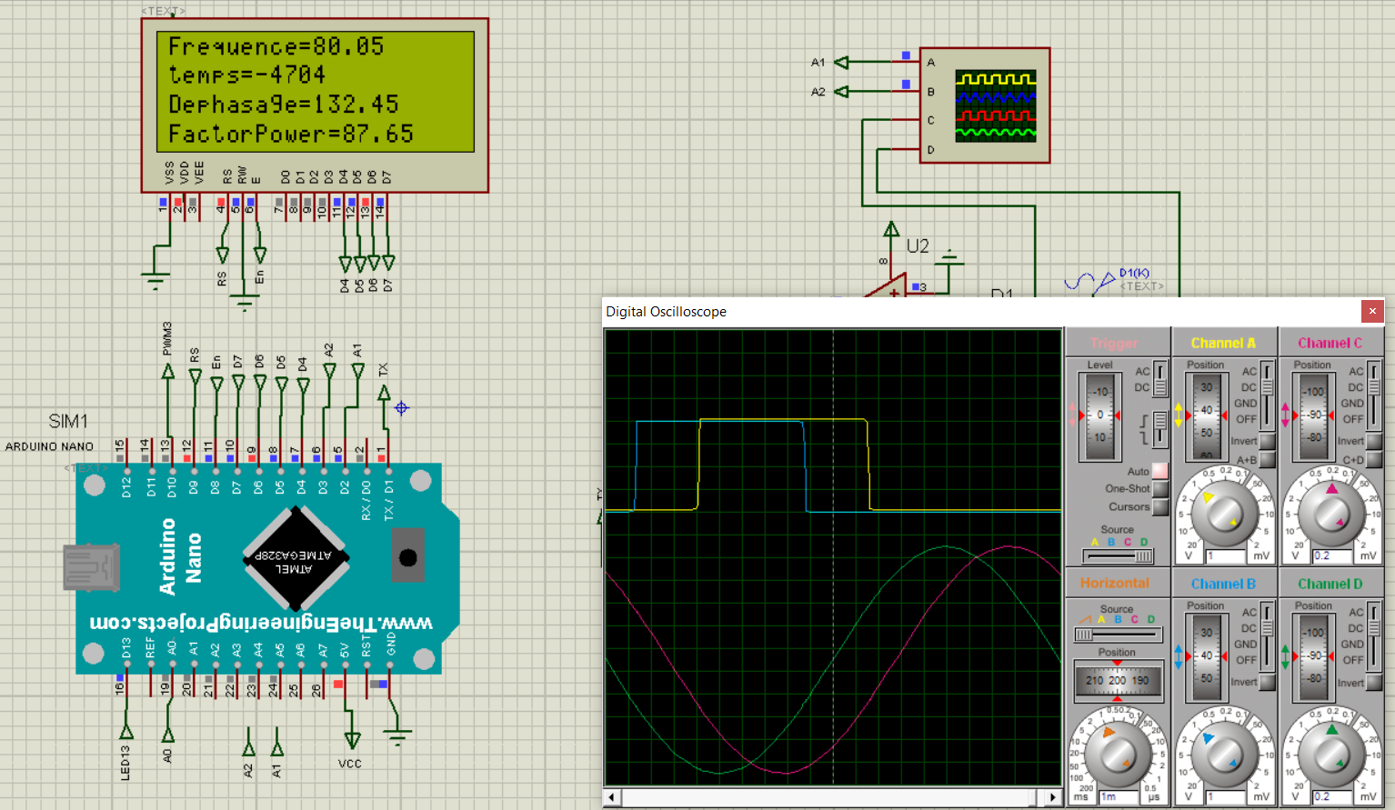
Task: Click Channel D coupling selector switch
Action: [1374, 636]
